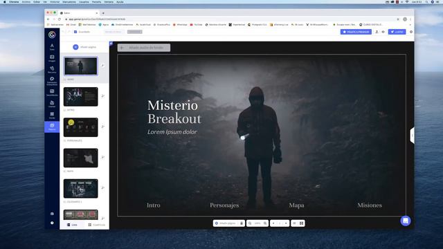Image resolution: width=443 pixels, height=249 pixels.
Task: Open a new Chrome tab
Action: (103, 13)
